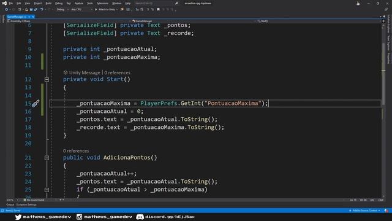392x221 pixels.
Task: Click the Open File toolbar icon
Action: (26, 10)
